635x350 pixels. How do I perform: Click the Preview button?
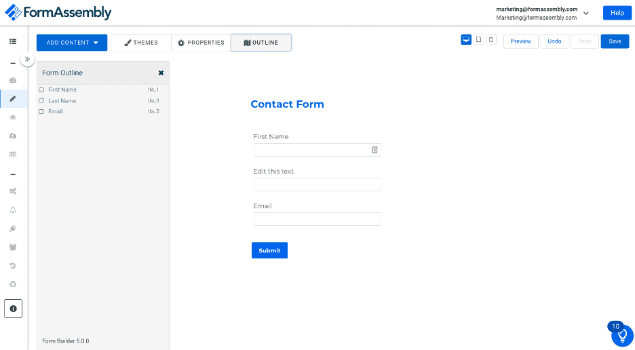point(521,41)
